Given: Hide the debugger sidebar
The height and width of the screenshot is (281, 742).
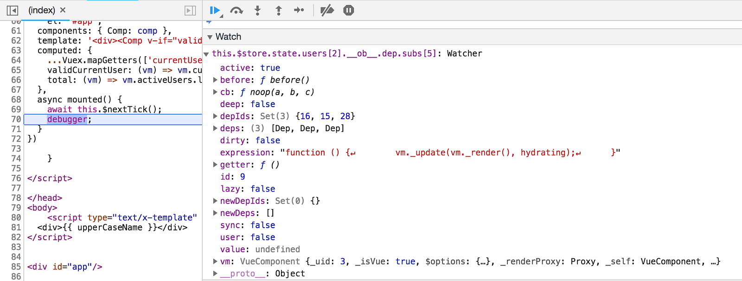Looking at the screenshot, I should 190,10.
